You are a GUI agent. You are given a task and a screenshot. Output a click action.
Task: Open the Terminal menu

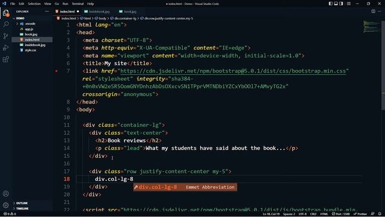coord(78,4)
